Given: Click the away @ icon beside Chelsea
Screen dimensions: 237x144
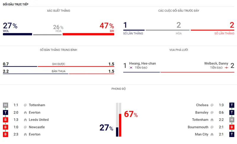Looking at the screenshot, I should 212,105.
